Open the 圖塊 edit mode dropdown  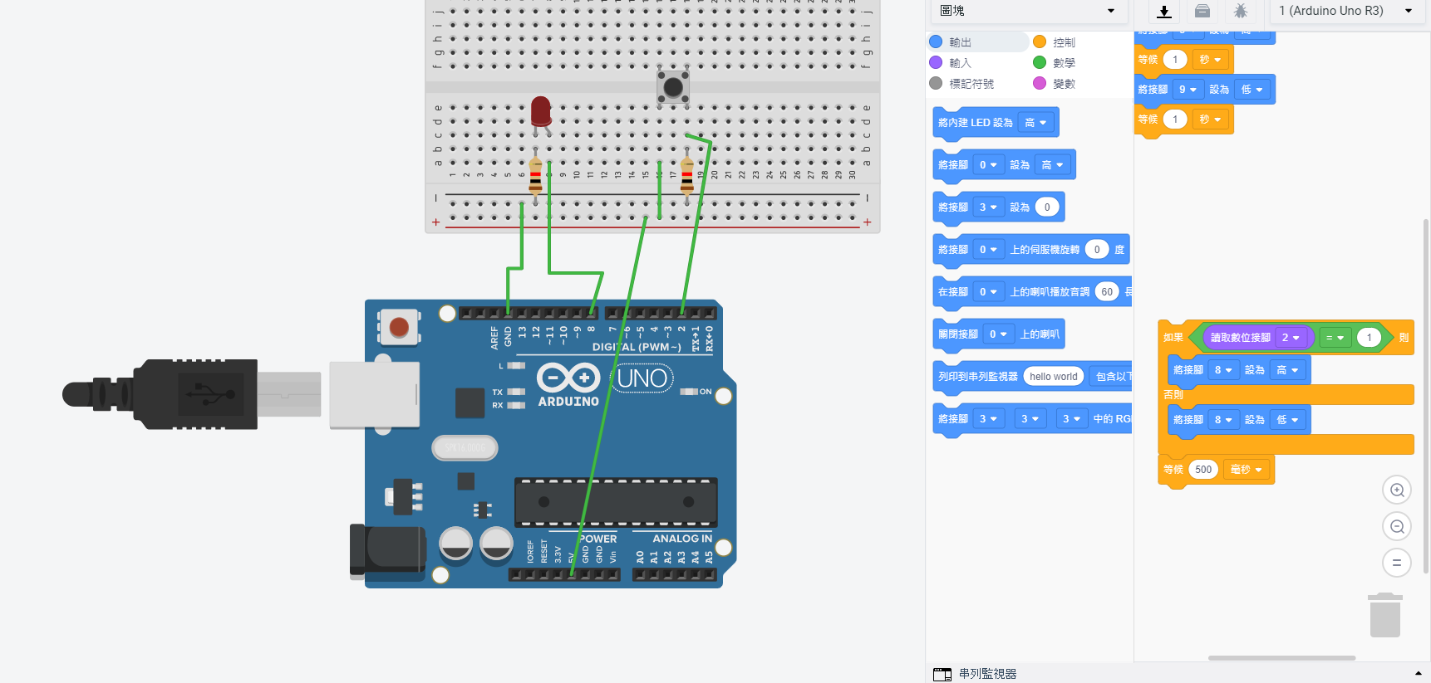[x=1027, y=11]
